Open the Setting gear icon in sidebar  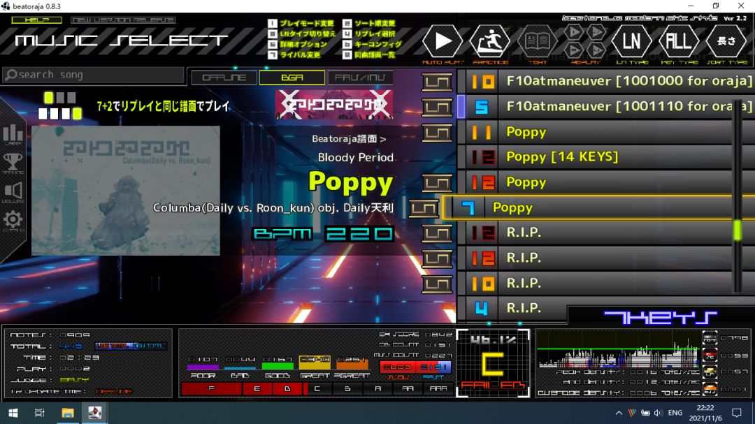[13, 221]
